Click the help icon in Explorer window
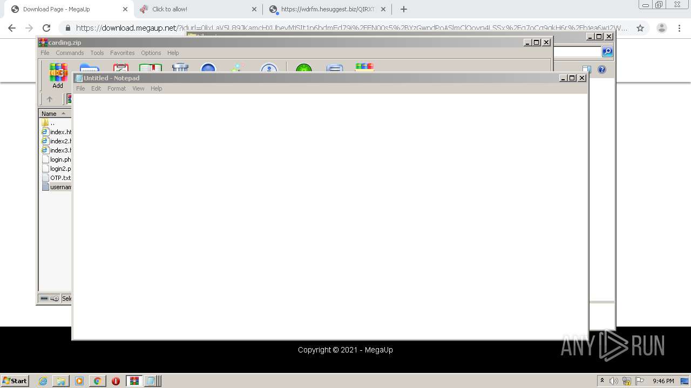The height and width of the screenshot is (388, 691). (602, 70)
